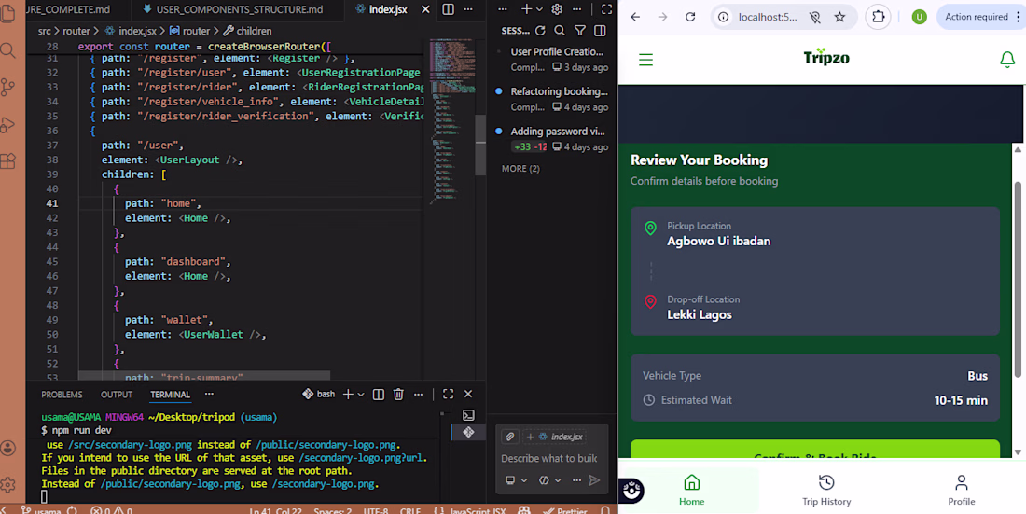Toggle the sessions panel layout icon
1026x514 pixels.
click(600, 31)
